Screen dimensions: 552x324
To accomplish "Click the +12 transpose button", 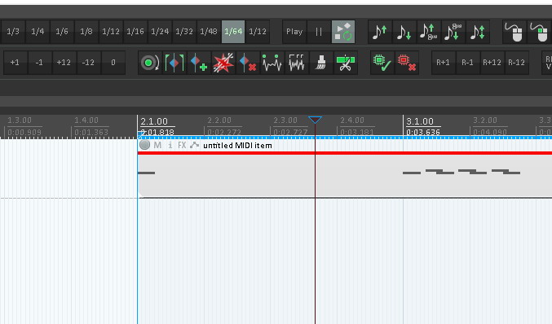I will pos(64,63).
